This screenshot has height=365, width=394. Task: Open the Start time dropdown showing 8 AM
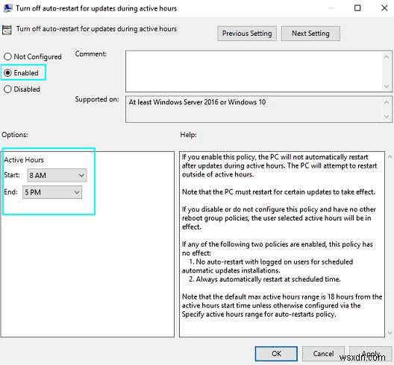pyautogui.click(x=57, y=175)
